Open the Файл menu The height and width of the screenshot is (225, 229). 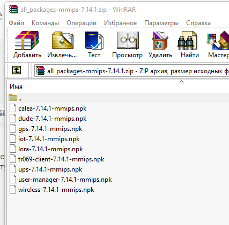click(x=16, y=23)
